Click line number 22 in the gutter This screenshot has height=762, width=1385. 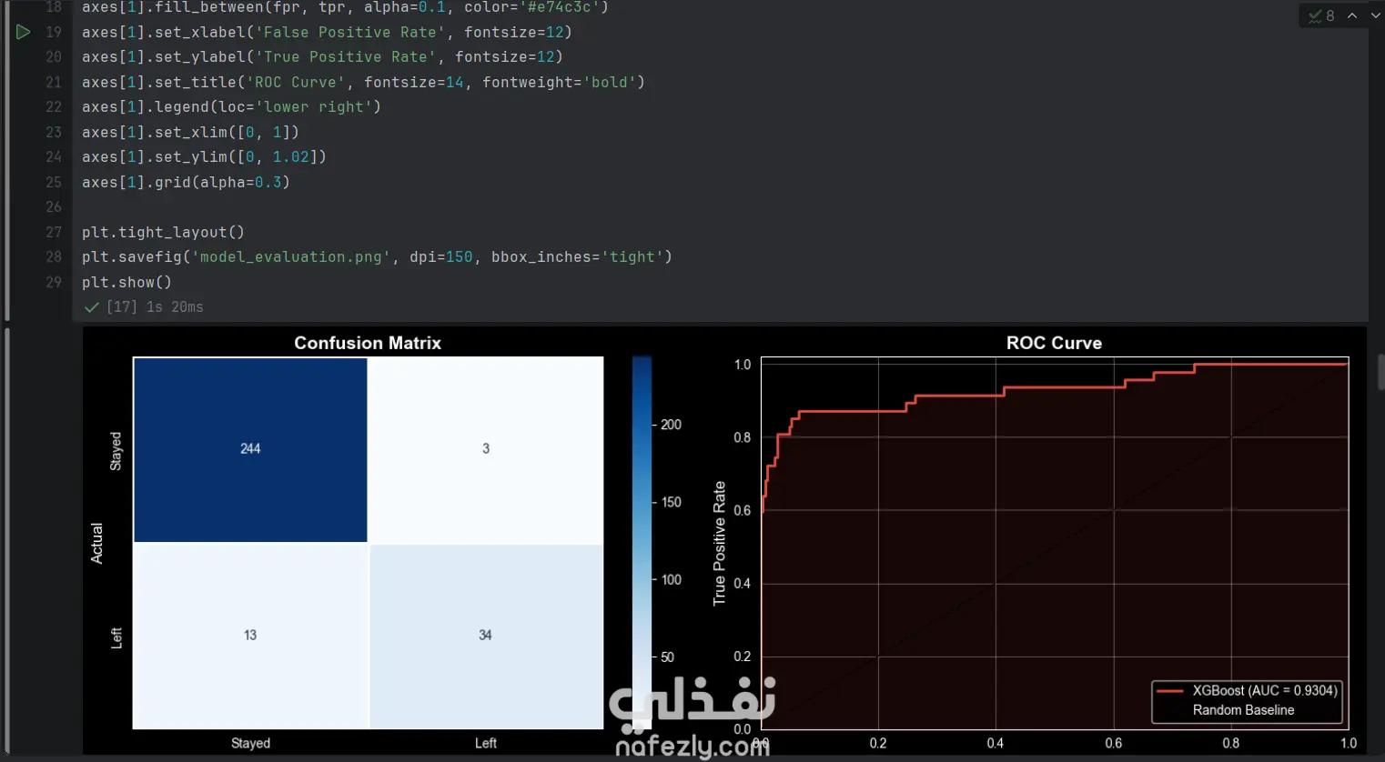[x=54, y=107]
